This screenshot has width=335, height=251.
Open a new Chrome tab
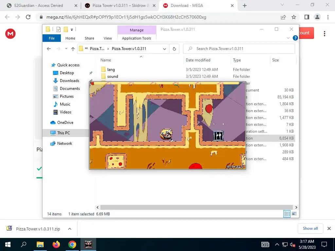coord(245,6)
